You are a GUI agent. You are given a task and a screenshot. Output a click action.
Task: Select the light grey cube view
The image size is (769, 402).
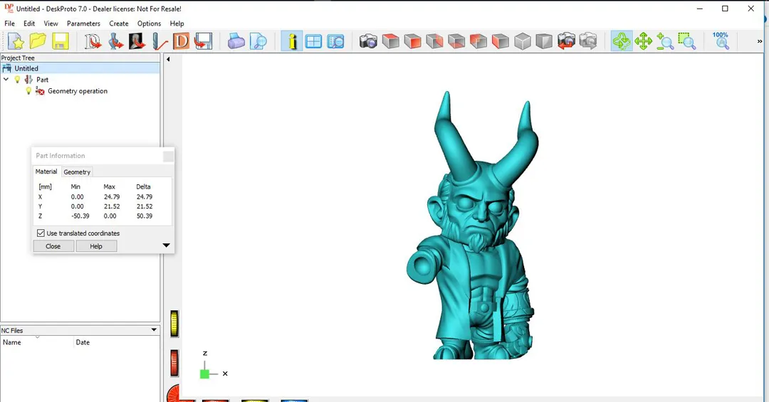coord(523,41)
